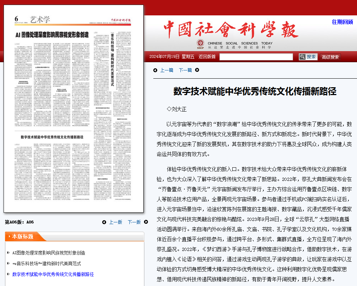Open the blue 数字技术赋能 article link in list
This screenshot has width=357, height=286.
coord(53,274)
